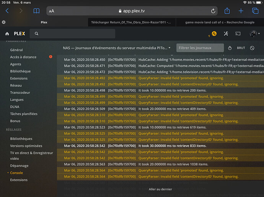Viewport: 264px width, 197px height.
Task: Select the Console entry
Action: pyautogui.click(x=16, y=173)
